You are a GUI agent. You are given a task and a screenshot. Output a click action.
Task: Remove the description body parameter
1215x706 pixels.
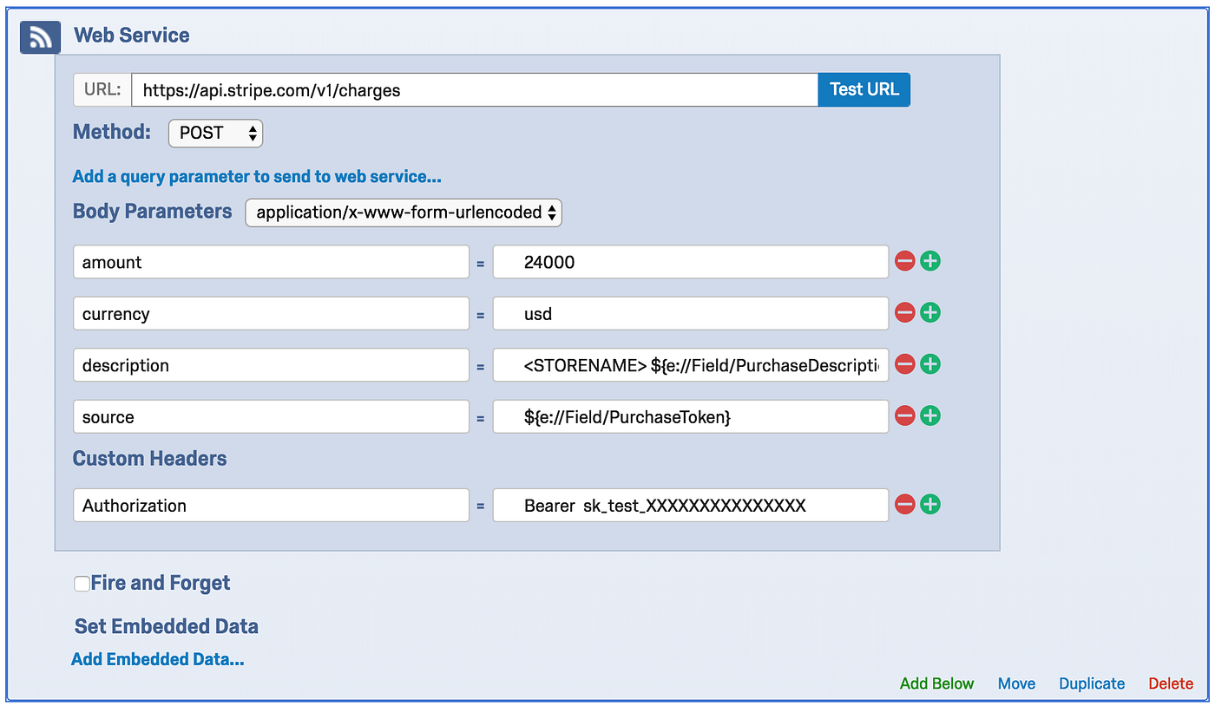coord(905,364)
